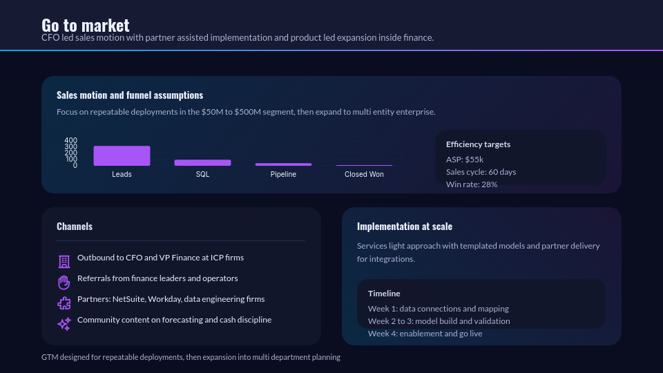Click the Timeline card heading
This screenshot has width=663, height=373.
tap(384, 294)
